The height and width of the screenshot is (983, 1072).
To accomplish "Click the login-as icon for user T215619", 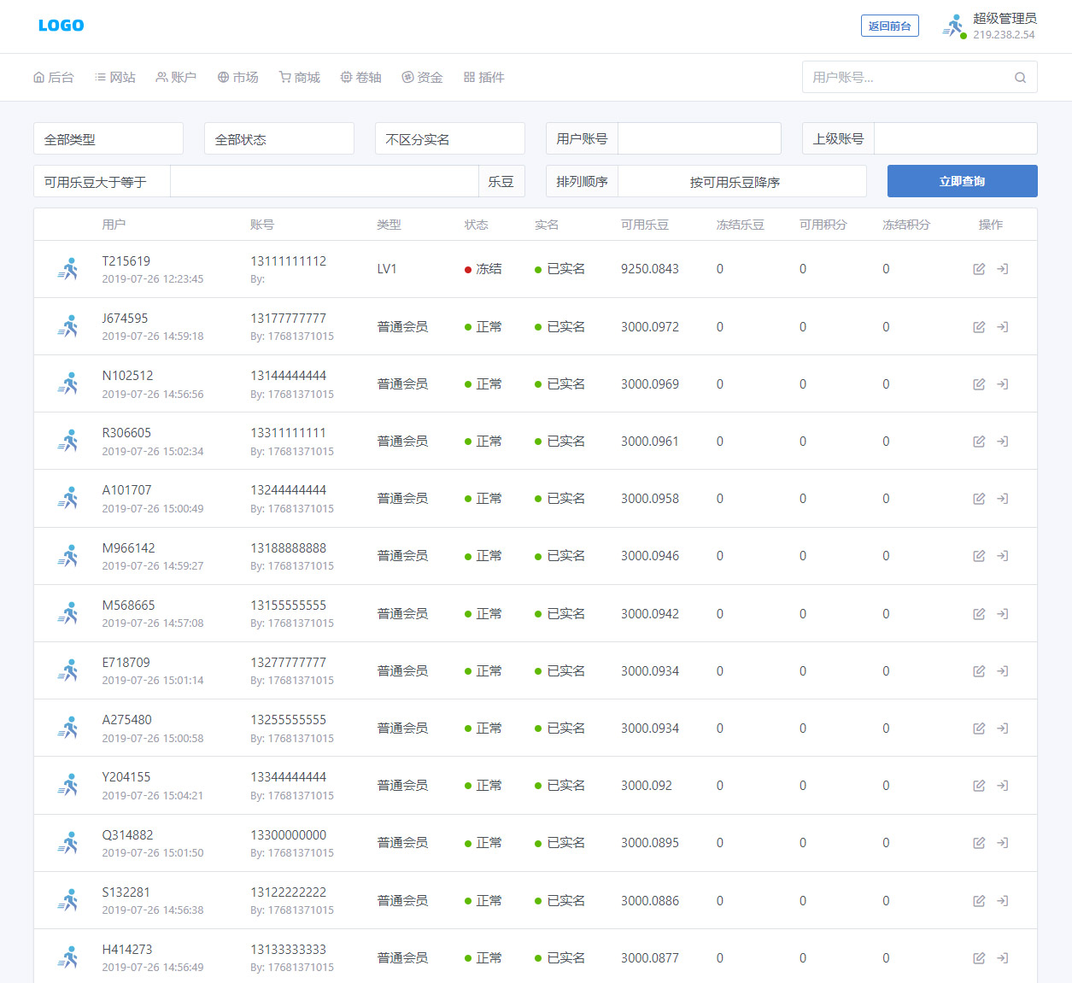I will click(x=1003, y=269).
